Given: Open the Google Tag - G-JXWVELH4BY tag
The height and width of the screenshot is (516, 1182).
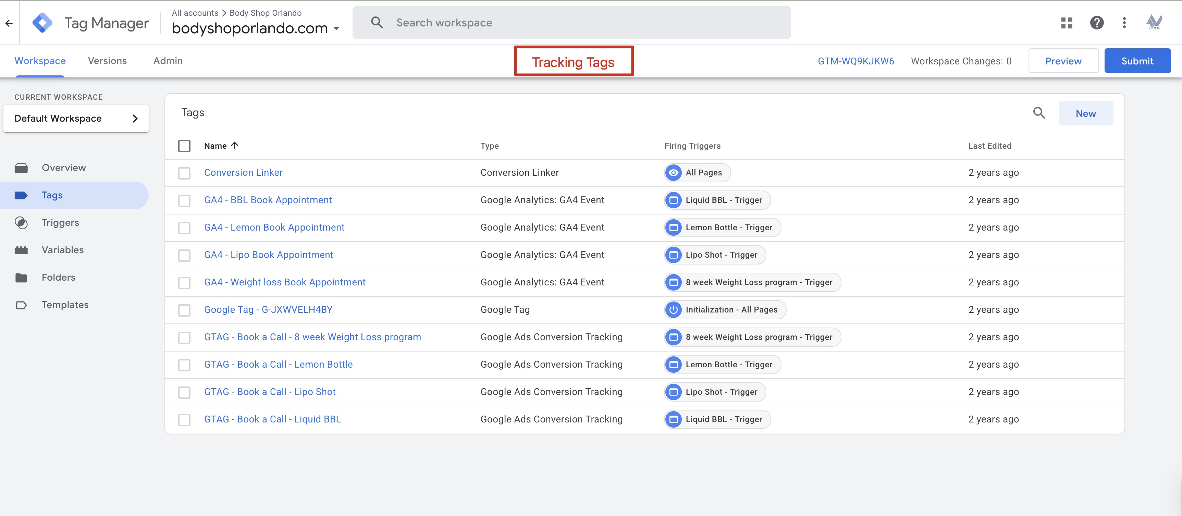Looking at the screenshot, I should pos(268,310).
